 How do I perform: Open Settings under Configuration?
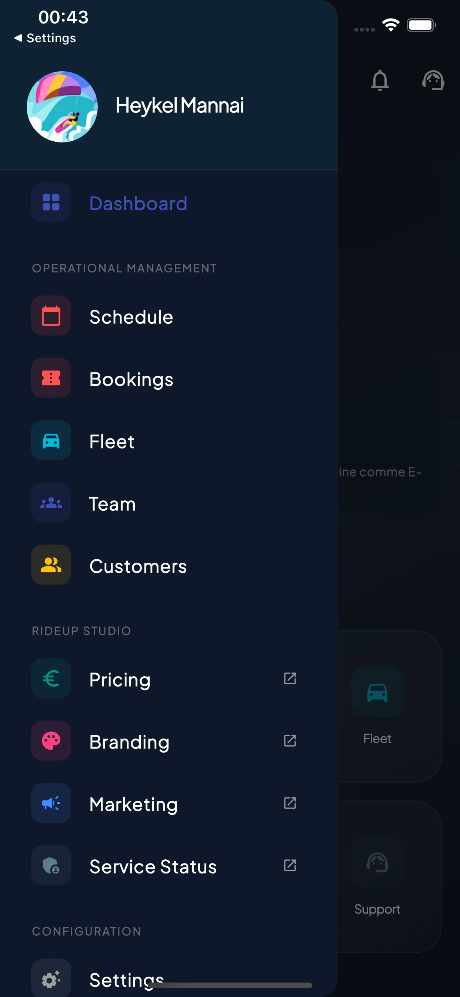click(126, 979)
